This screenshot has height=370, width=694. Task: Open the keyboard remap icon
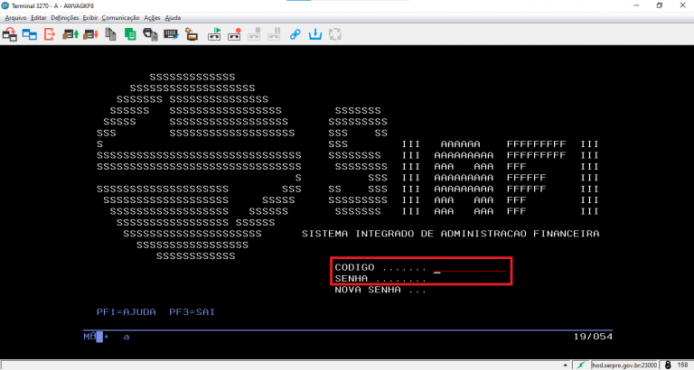point(171,35)
